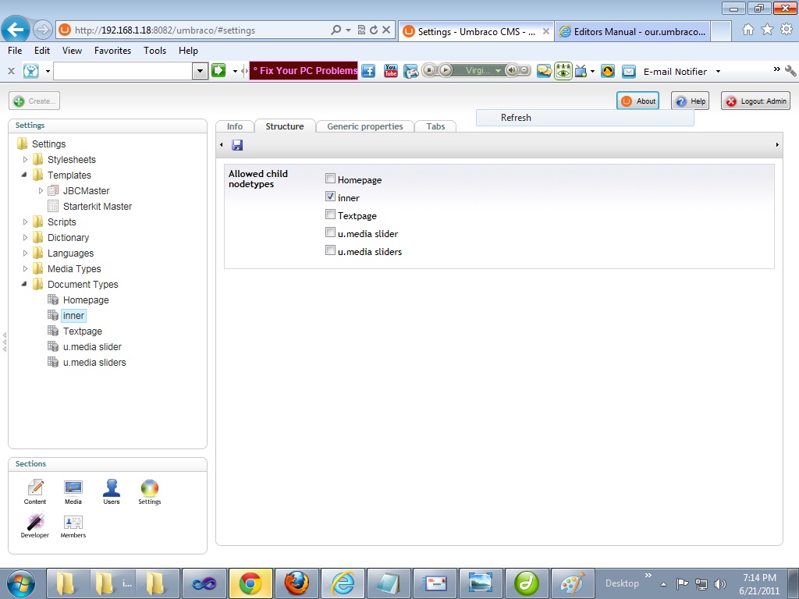Click the YouTube icon in browser toolbar
Screen dimensions: 799x599
(392, 71)
